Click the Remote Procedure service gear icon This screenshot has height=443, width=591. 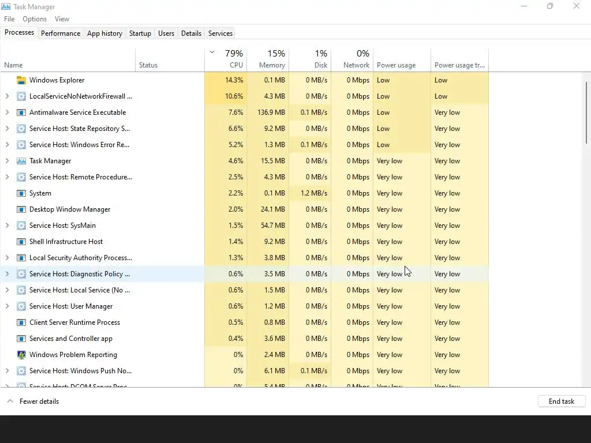tap(21, 177)
